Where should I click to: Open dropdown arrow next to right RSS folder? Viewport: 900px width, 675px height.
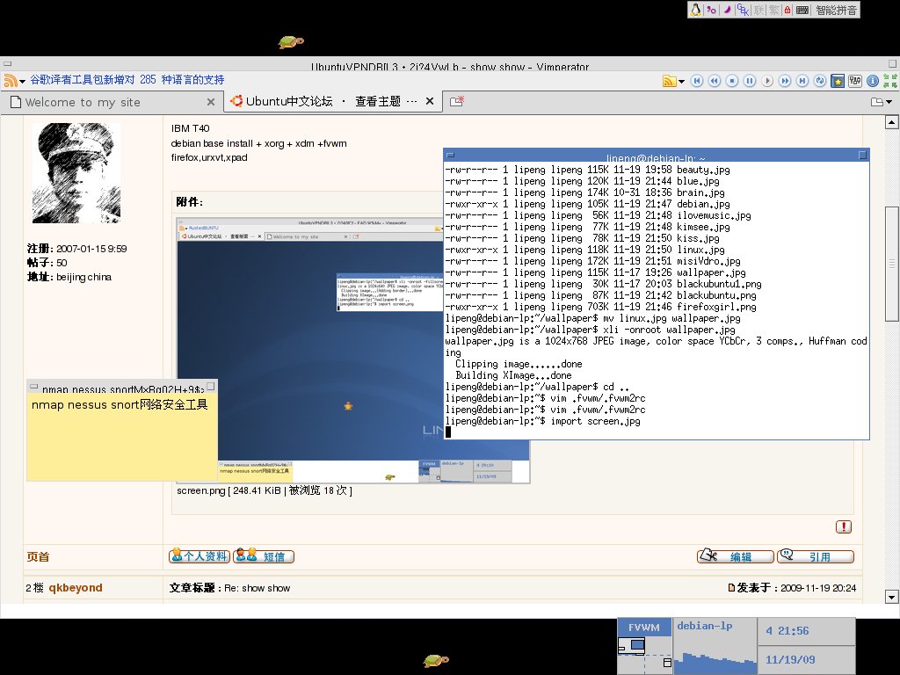(x=681, y=82)
